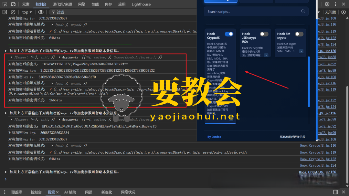
Task: Switch to the 元素 tab
Action: point(26,4)
